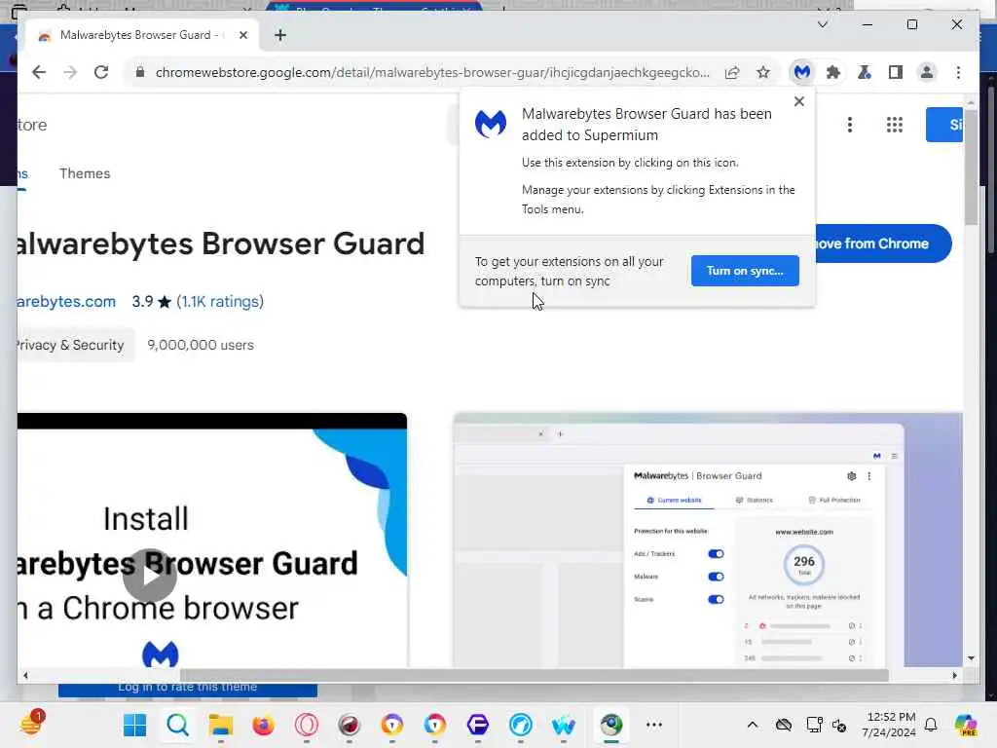The width and height of the screenshot is (997, 748).
Task: Click the horizontal scrollbar of the page
Action: pos(535,676)
